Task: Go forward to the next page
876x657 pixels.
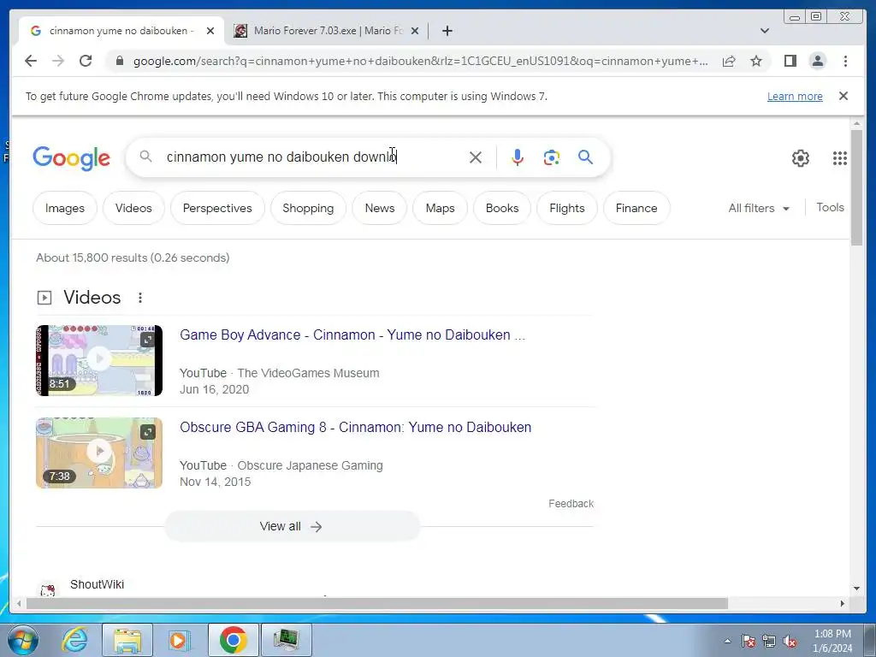Action: click(x=58, y=61)
